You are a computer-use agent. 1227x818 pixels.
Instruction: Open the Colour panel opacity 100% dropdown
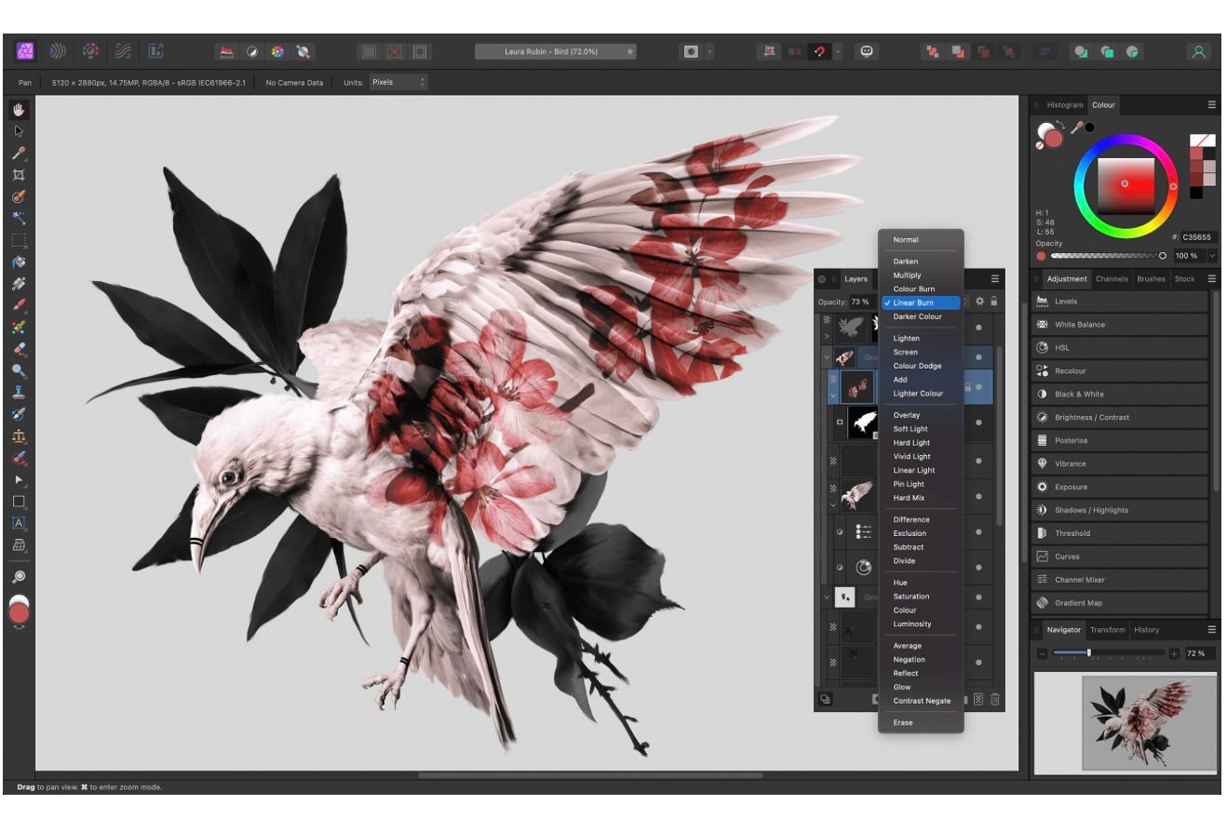1213,256
